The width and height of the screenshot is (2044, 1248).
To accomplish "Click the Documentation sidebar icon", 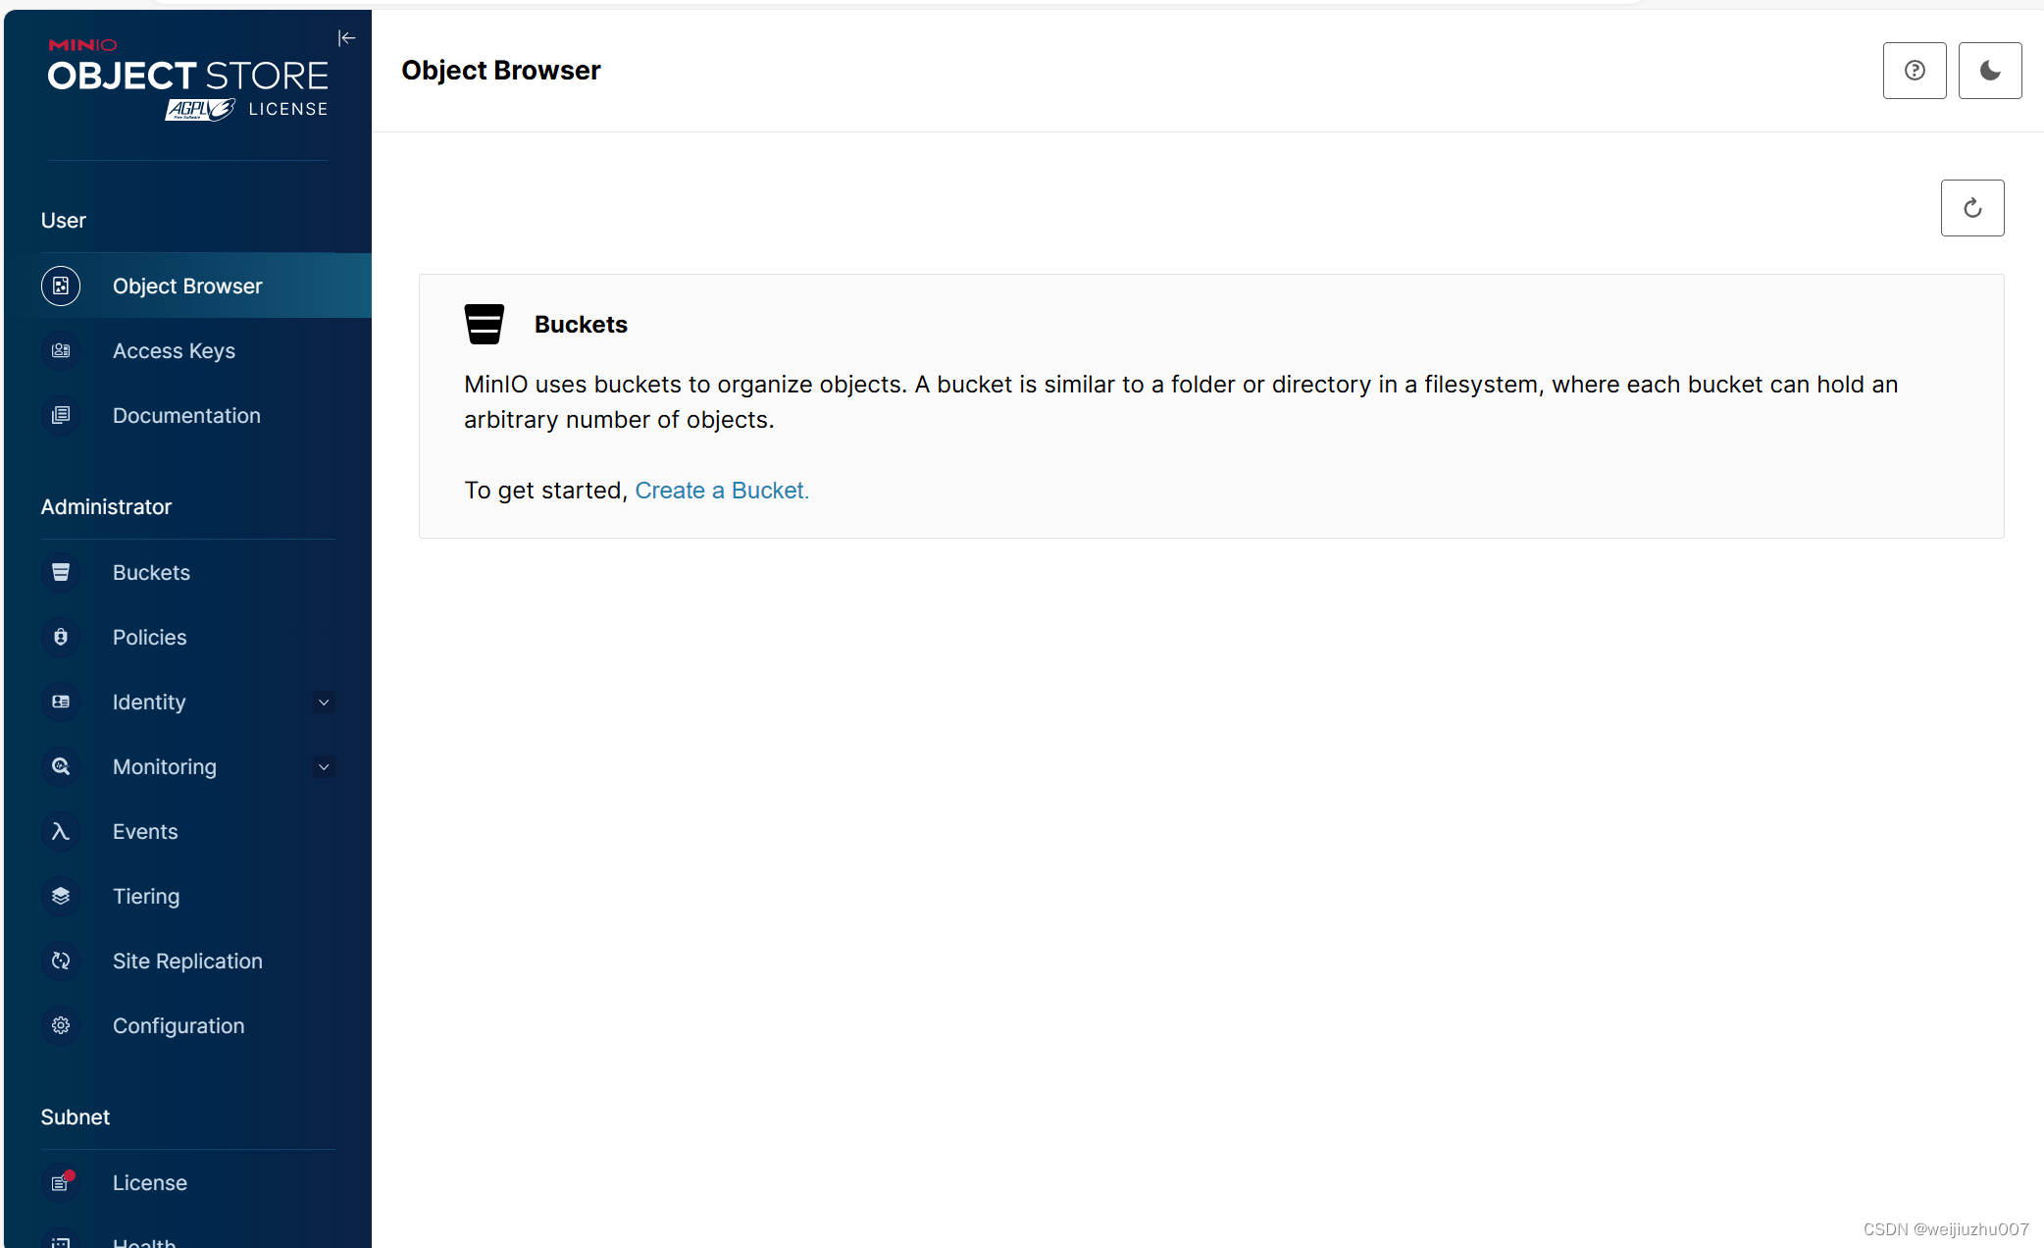I will [61, 415].
